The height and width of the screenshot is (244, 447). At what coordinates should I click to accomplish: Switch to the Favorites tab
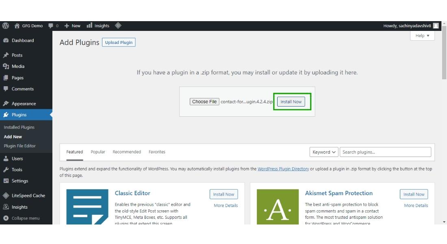157,152
